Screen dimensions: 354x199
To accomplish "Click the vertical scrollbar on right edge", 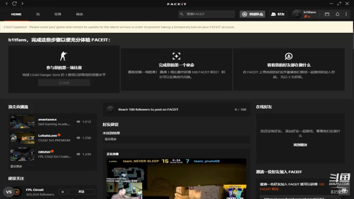I will click(x=353, y=36).
